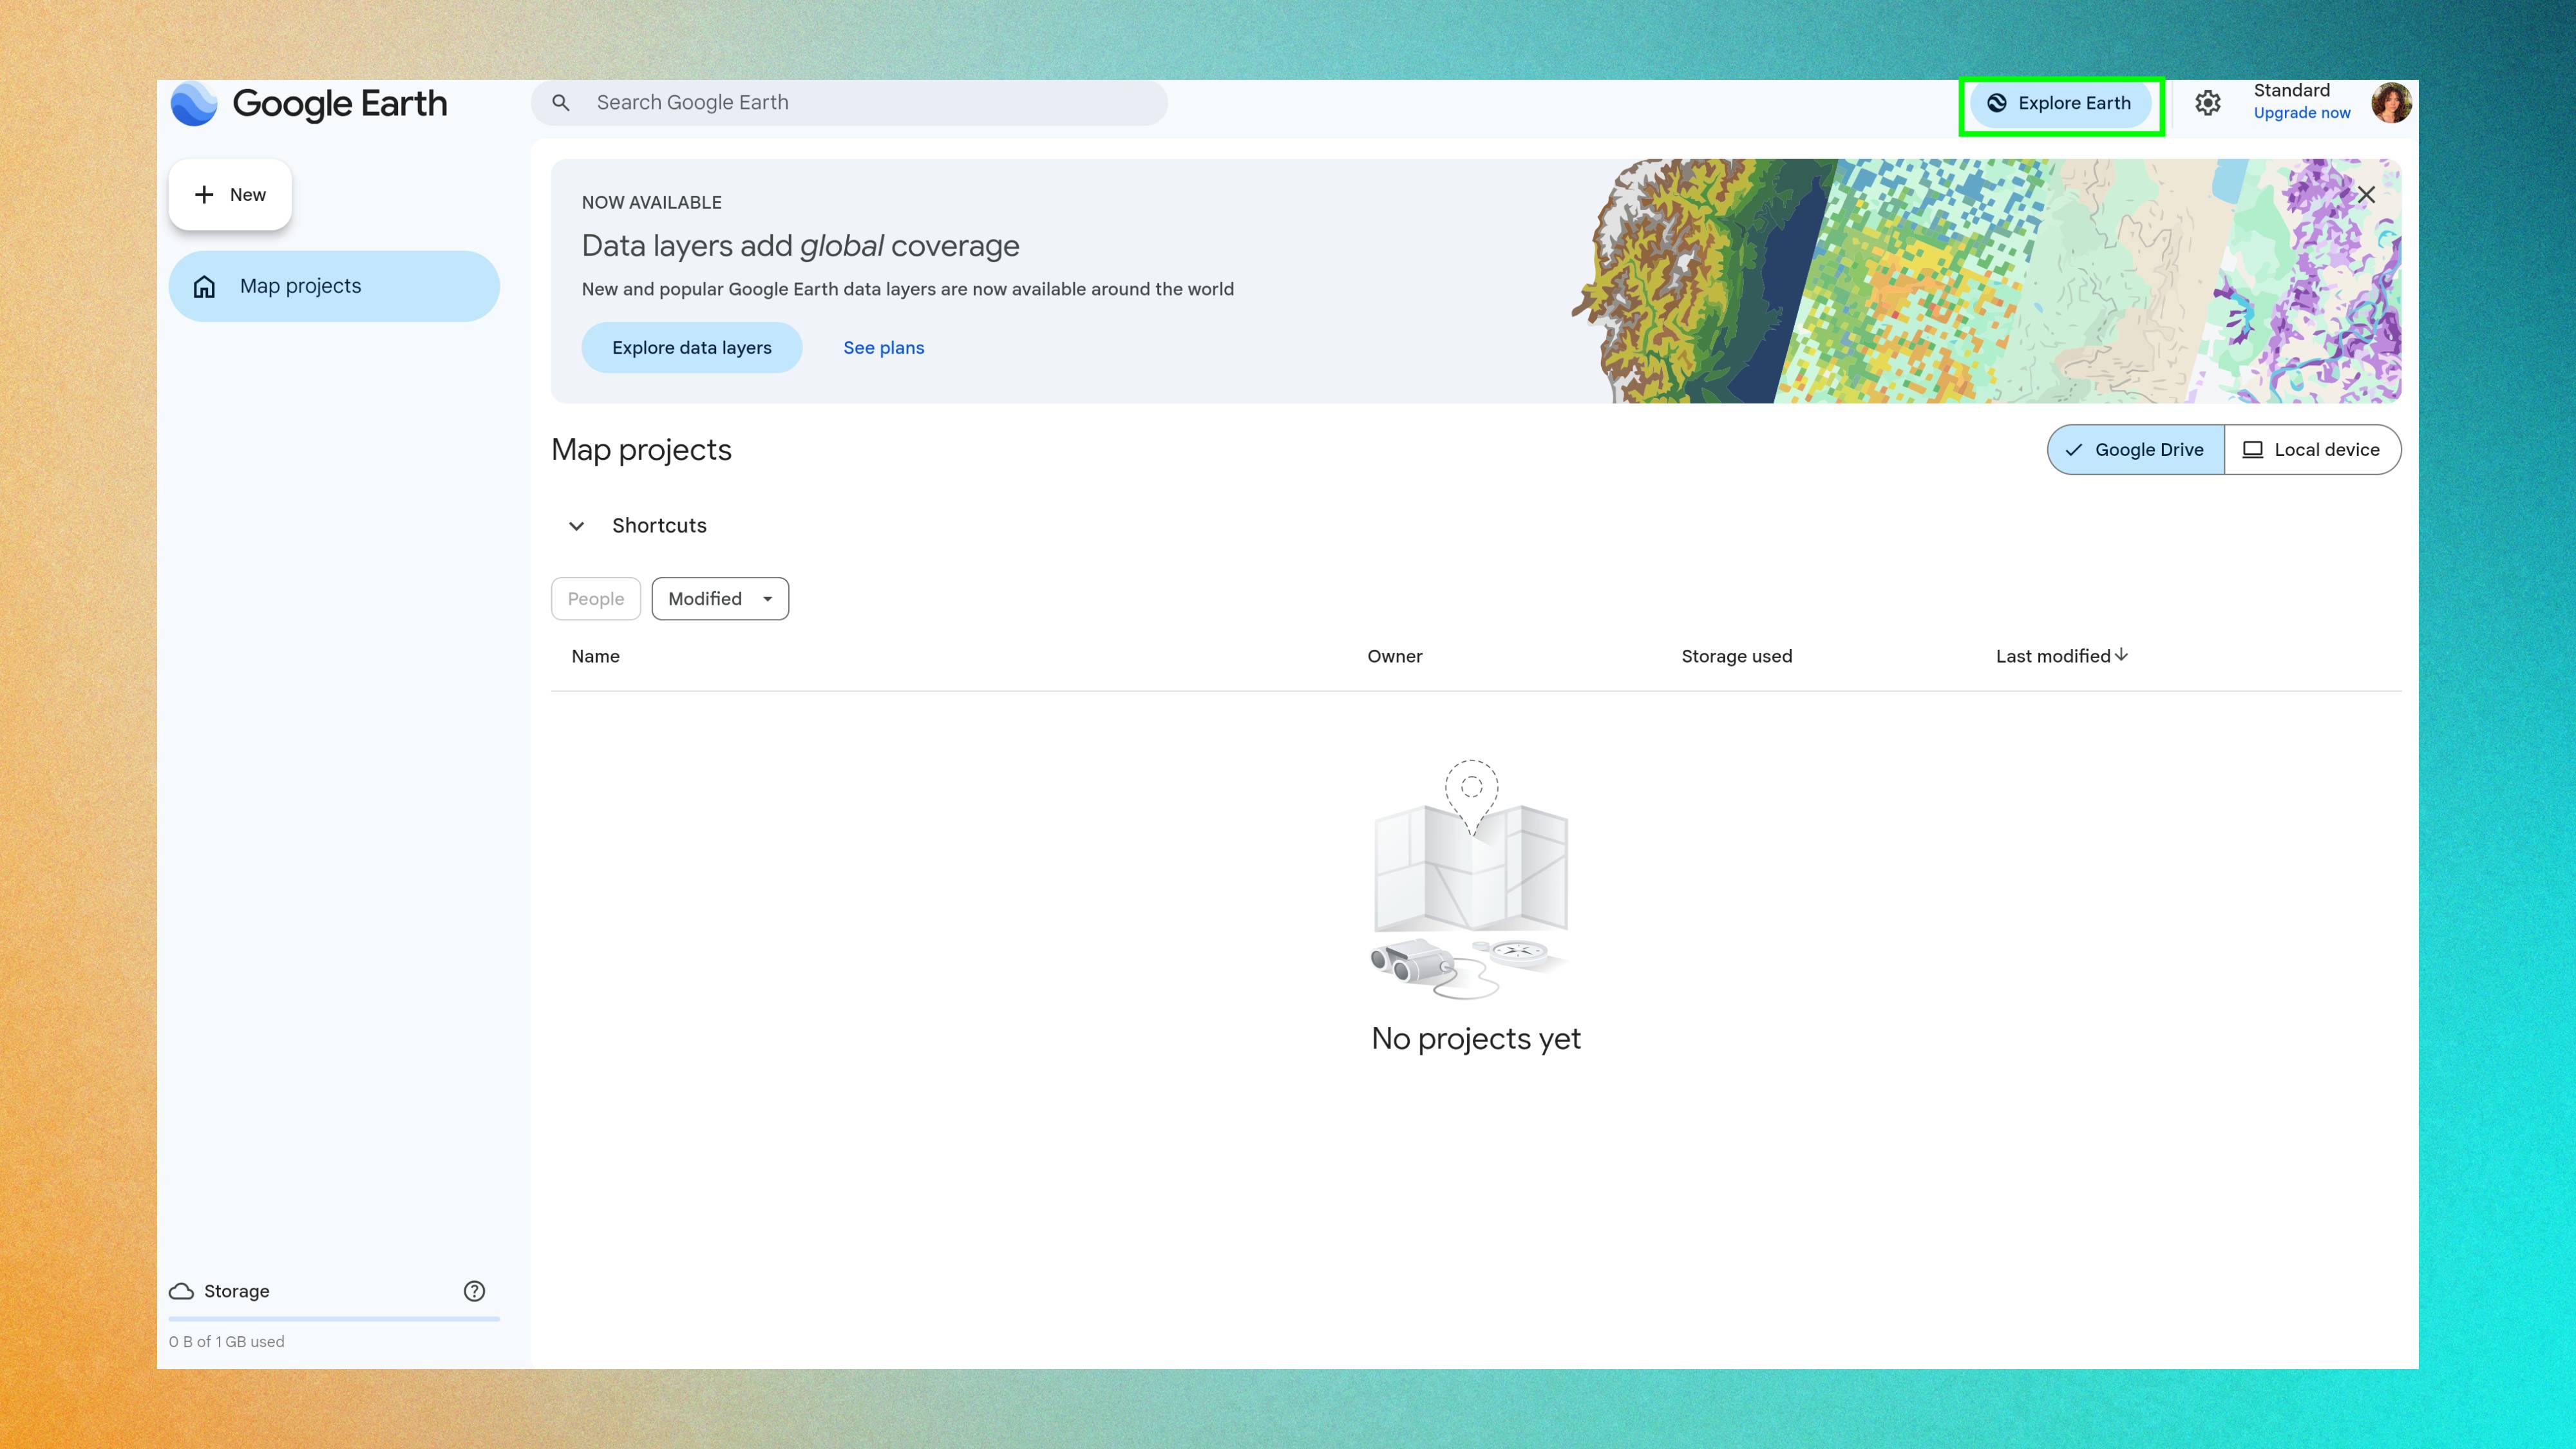2576x1449 pixels.
Task: Click the Storage cloud icon
Action: pyautogui.click(x=181, y=1291)
